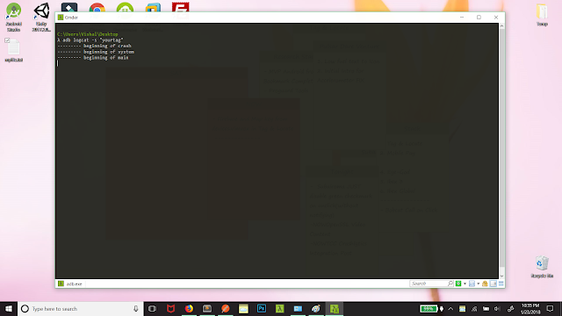Click the 'beginning of main' log line

tap(93, 57)
